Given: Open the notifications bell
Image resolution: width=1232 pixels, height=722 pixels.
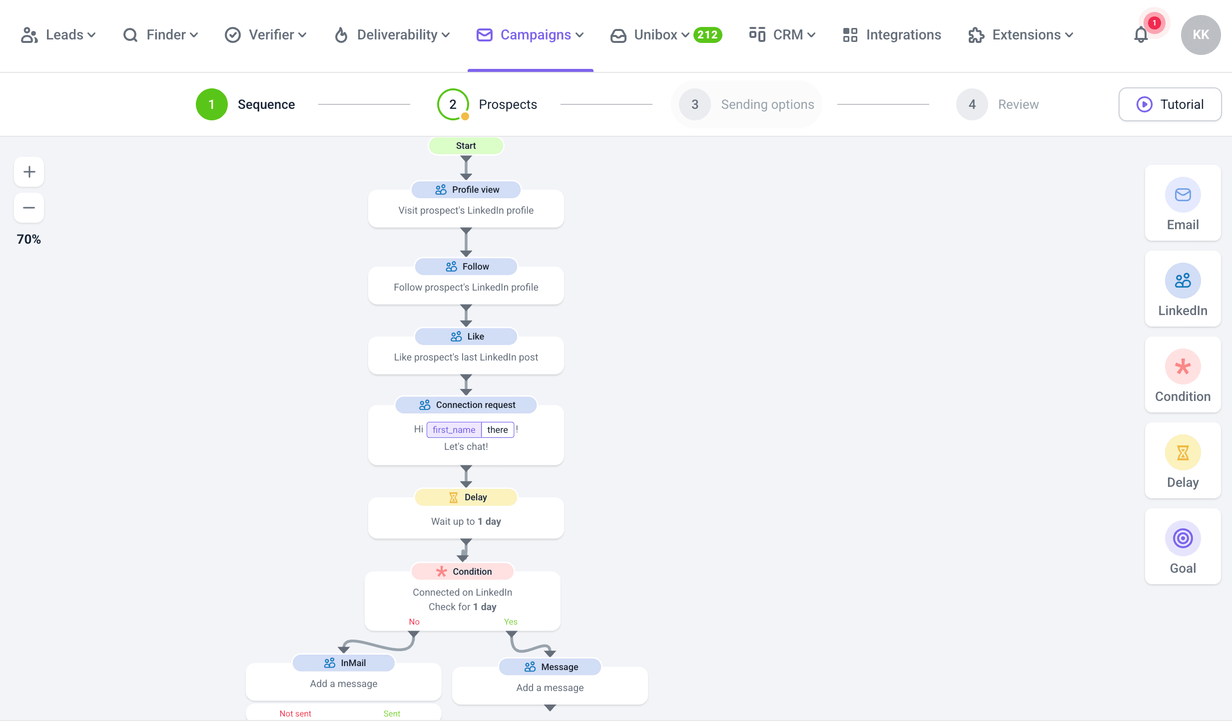Looking at the screenshot, I should click(x=1141, y=35).
